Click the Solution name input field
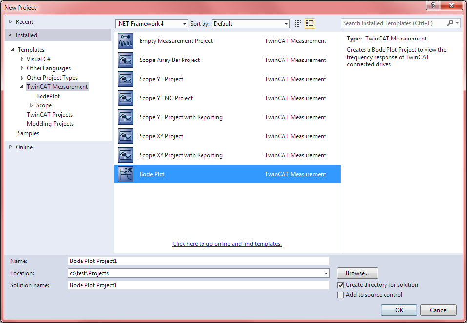The image size is (467, 323). coord(199,285)
